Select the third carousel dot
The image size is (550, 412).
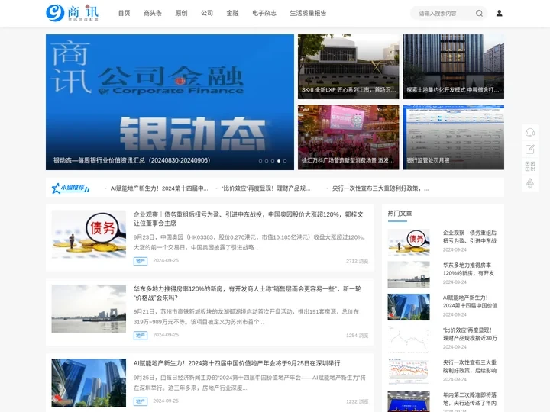point(273,161)
